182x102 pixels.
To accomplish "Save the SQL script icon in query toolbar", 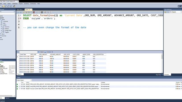I will tap(21, 12).
